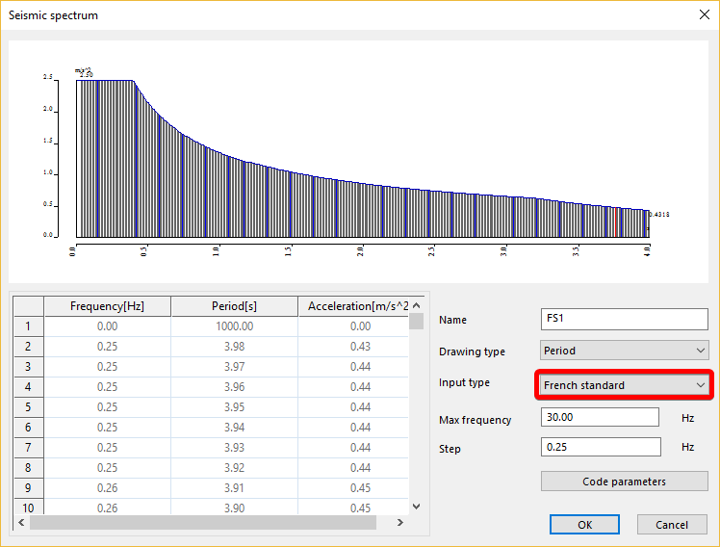This screenshot has height=547, width=720.
Task: Click the table's scroll right arrow
Action: pos(400,522)
